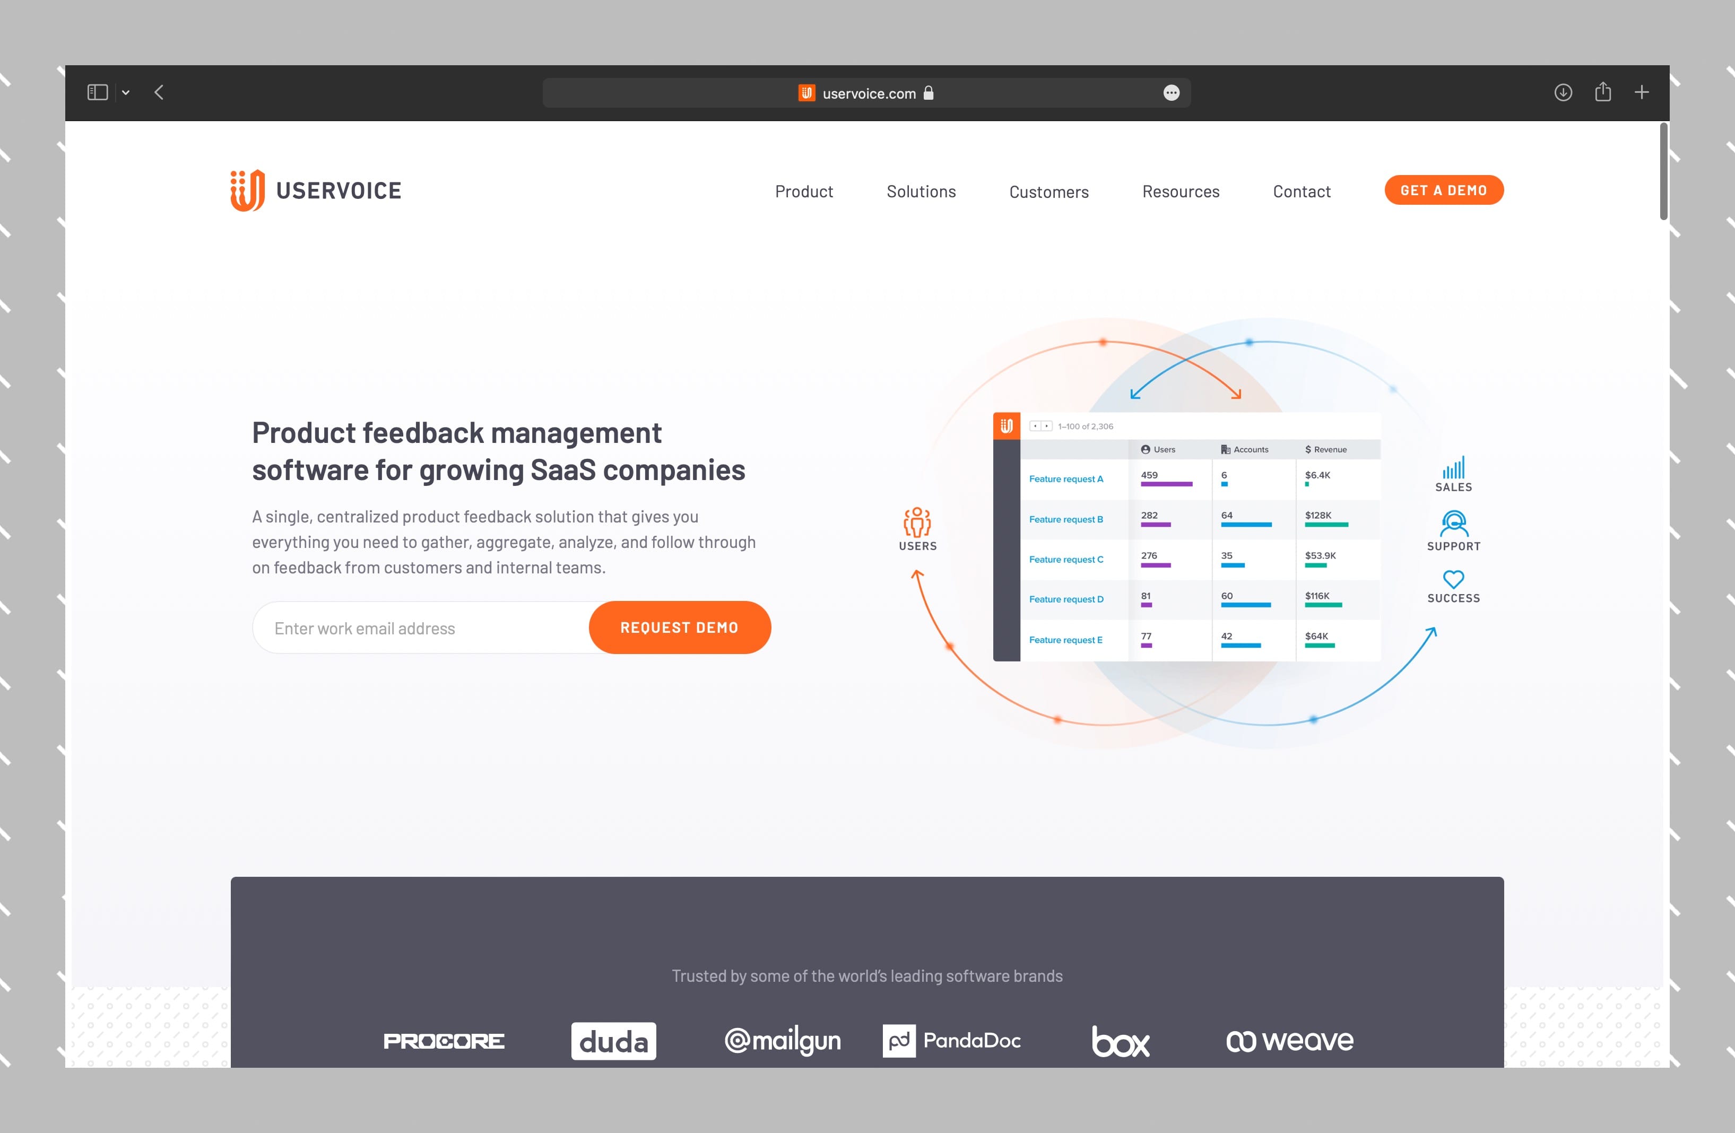Click the heart Success icon
The height and width of the screenshot is (1133, 1735).
pos(1452,580)
